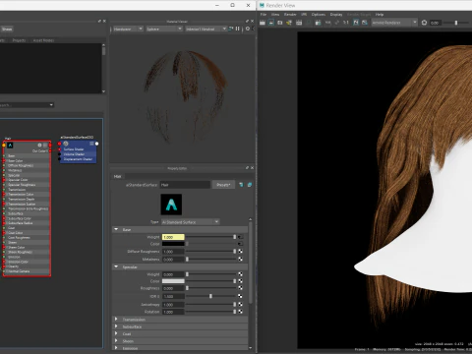Click the Arnold shader swatch thumbnail in Property Editor

tap(171, 205)
